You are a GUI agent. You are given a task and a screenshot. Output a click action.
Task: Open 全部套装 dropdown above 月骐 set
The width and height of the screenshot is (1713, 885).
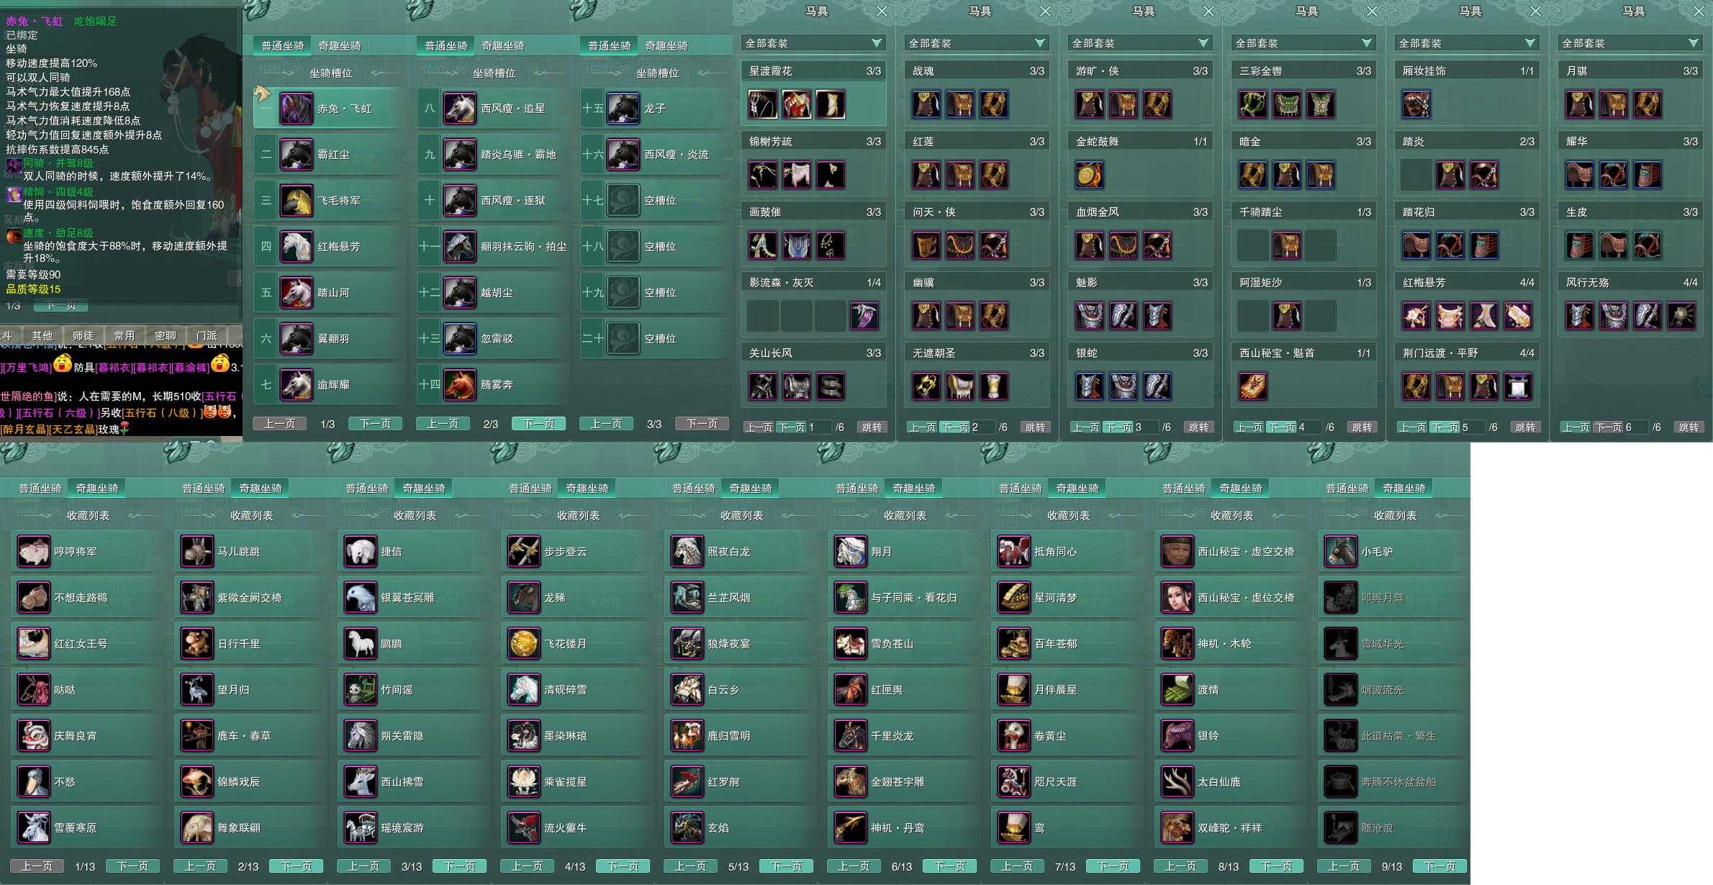pos(1630,43)
